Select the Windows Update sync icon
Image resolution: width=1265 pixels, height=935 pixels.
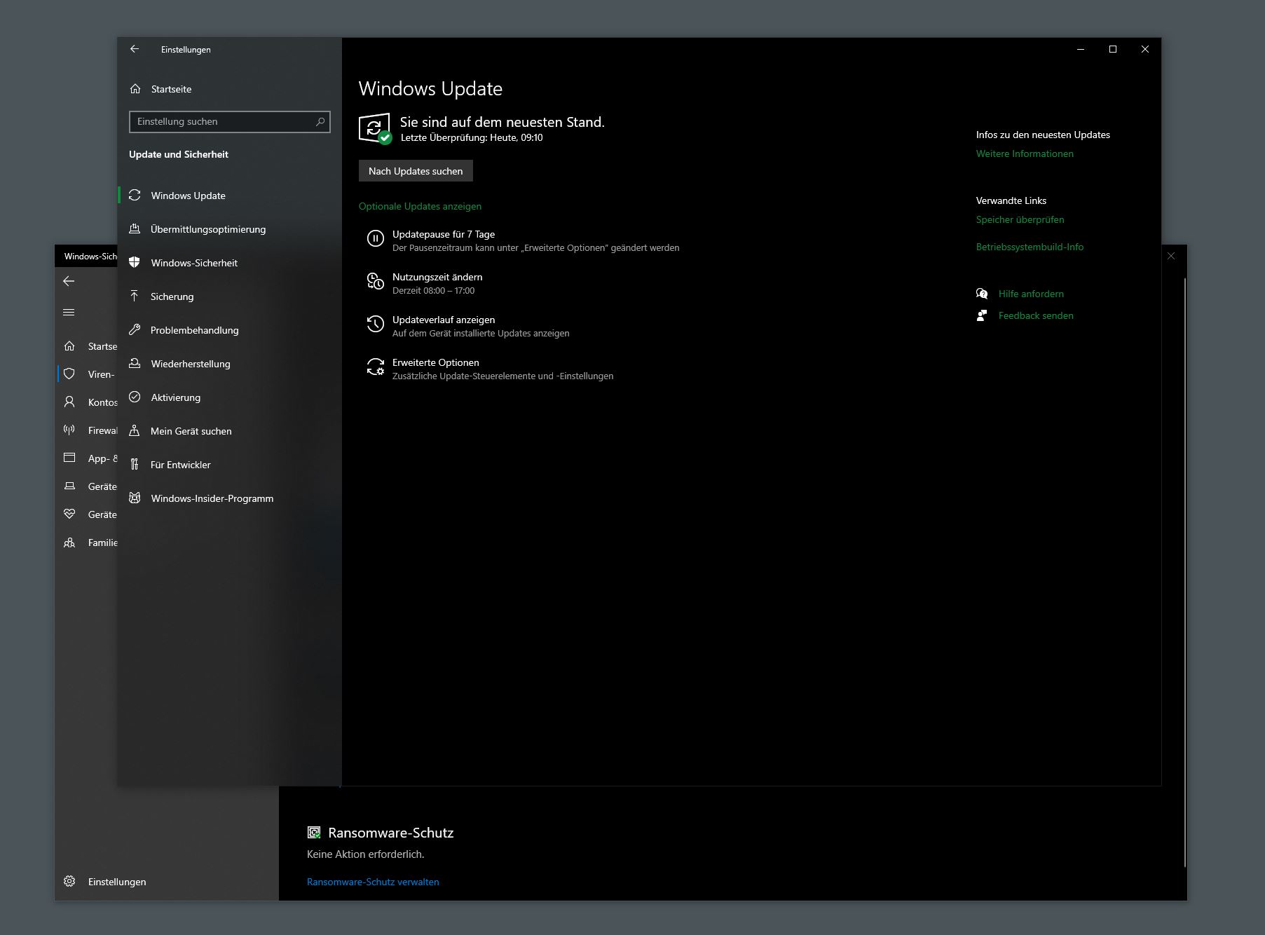pyautogui.click(x=135, y=196)
